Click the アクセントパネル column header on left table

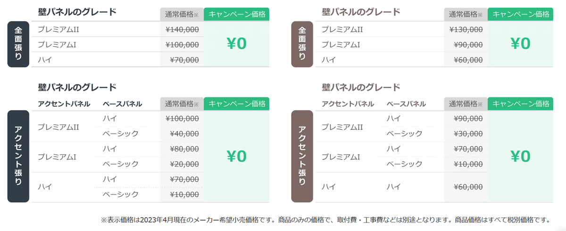tap(64, 104)
